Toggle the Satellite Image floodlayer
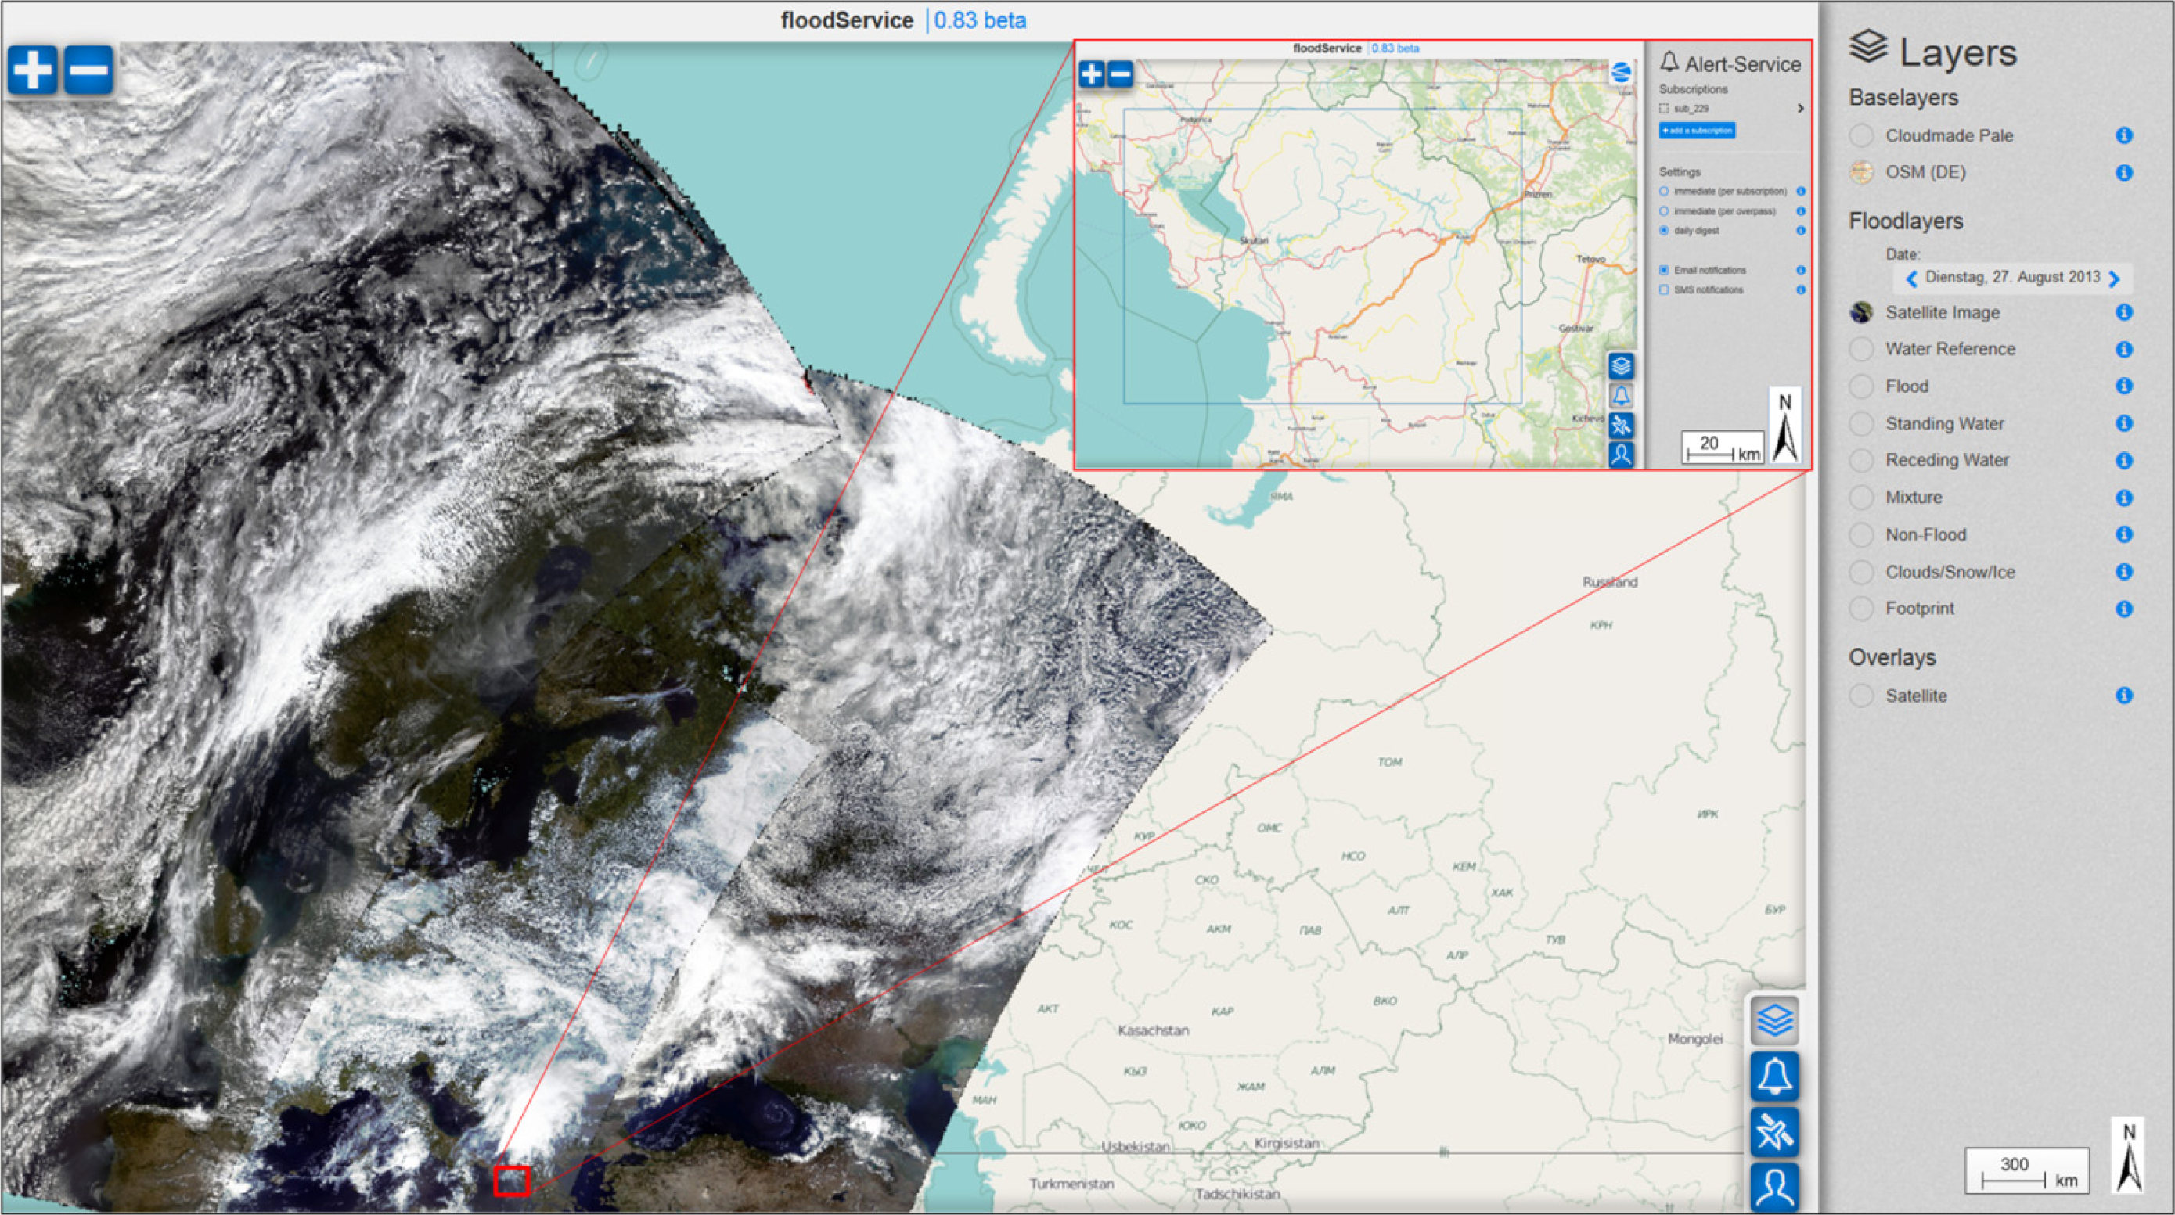This screenshot has height=1215, width=2175. coord(1861,312)
